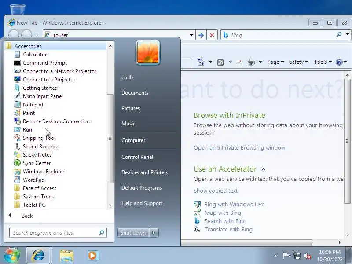
Task: Open Calculator from Accessories list
Action: [x=35, y=54]
